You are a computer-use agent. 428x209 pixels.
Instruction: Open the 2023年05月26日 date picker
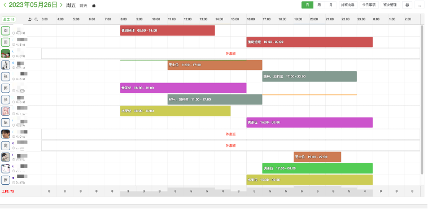click(33, 5)
